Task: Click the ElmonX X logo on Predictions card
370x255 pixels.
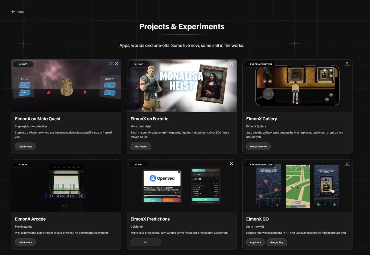Action: click(232, 164)
